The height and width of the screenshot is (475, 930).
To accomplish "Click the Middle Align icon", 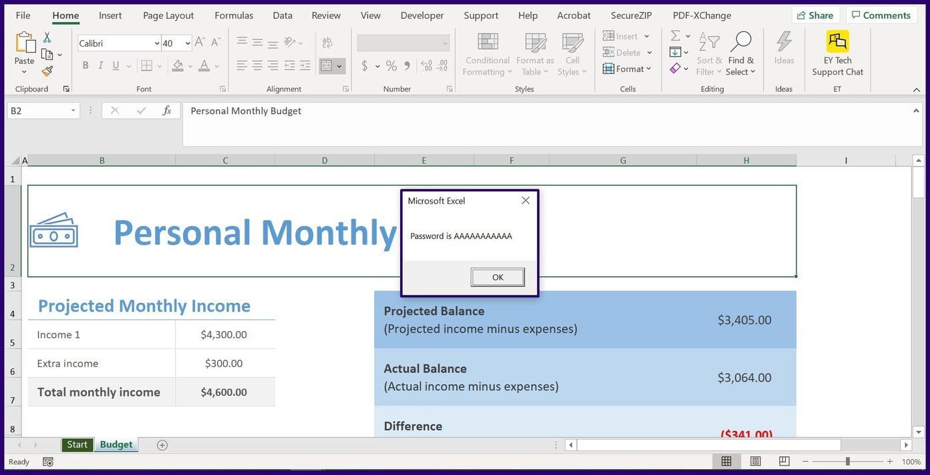I will point(257,42).
